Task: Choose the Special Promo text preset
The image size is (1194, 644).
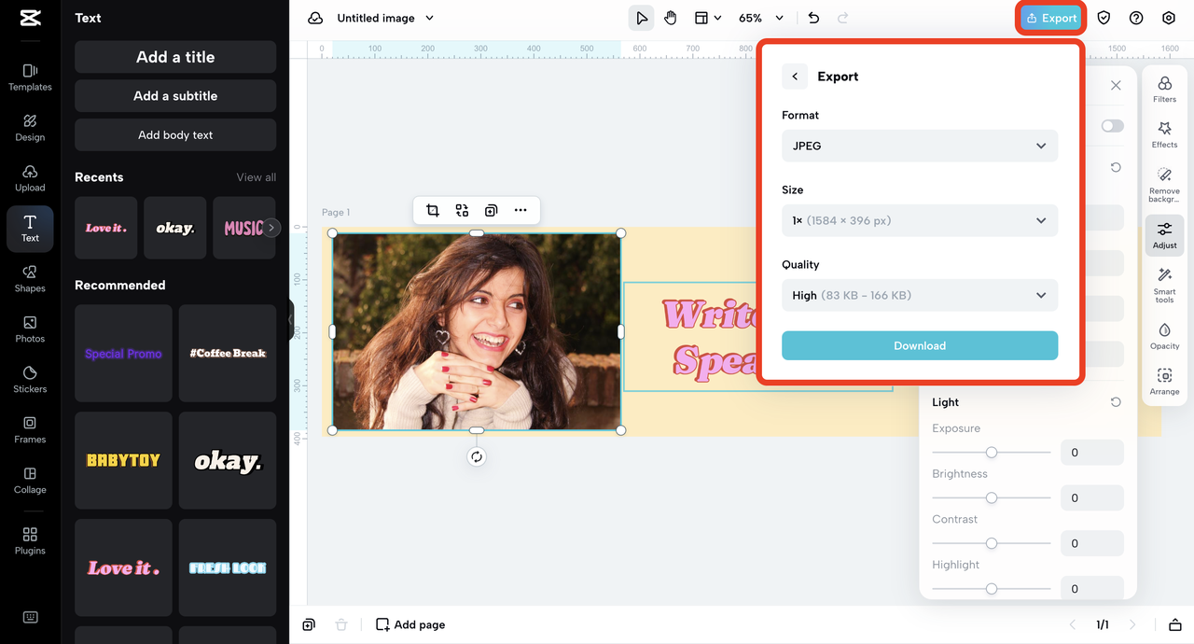Action: coord(123,354)
